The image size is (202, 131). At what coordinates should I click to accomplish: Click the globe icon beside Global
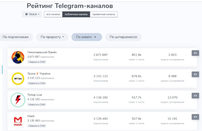point(27,14)
